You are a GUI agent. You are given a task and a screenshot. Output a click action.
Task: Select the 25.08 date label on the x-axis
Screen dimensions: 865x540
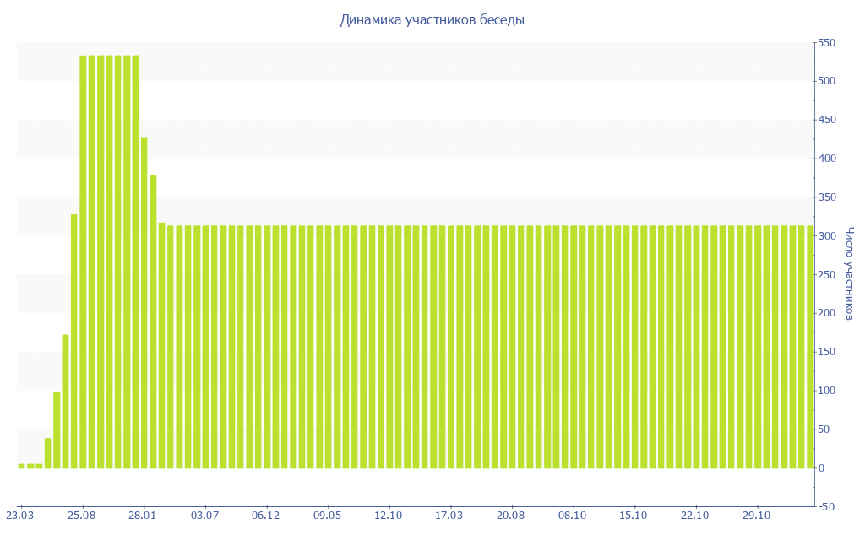(82, 515)
